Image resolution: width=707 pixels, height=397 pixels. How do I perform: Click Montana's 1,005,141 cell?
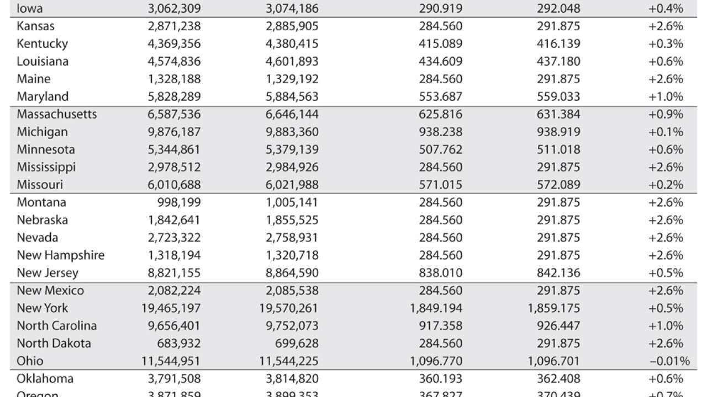(x=291, y=202)
